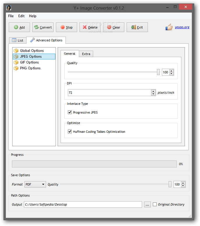The height and width of the screenshot is (226, 200).
Task: Select the General tab
Action: pyautogui.click(x=70, y=54)
